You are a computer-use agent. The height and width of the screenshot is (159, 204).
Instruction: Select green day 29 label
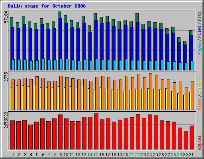coord(179,155)
